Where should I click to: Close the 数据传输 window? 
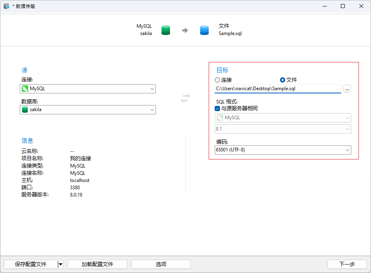coord(361,6)
